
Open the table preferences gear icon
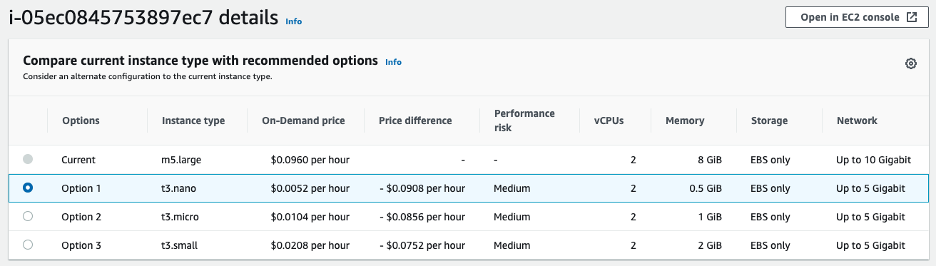coord(910,63)
